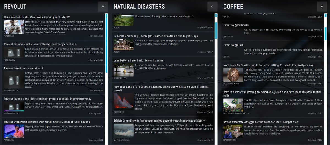This screenshot has width=330, height=145.
Task: Click the REVOLUT column title
Action: click(15, 7)
